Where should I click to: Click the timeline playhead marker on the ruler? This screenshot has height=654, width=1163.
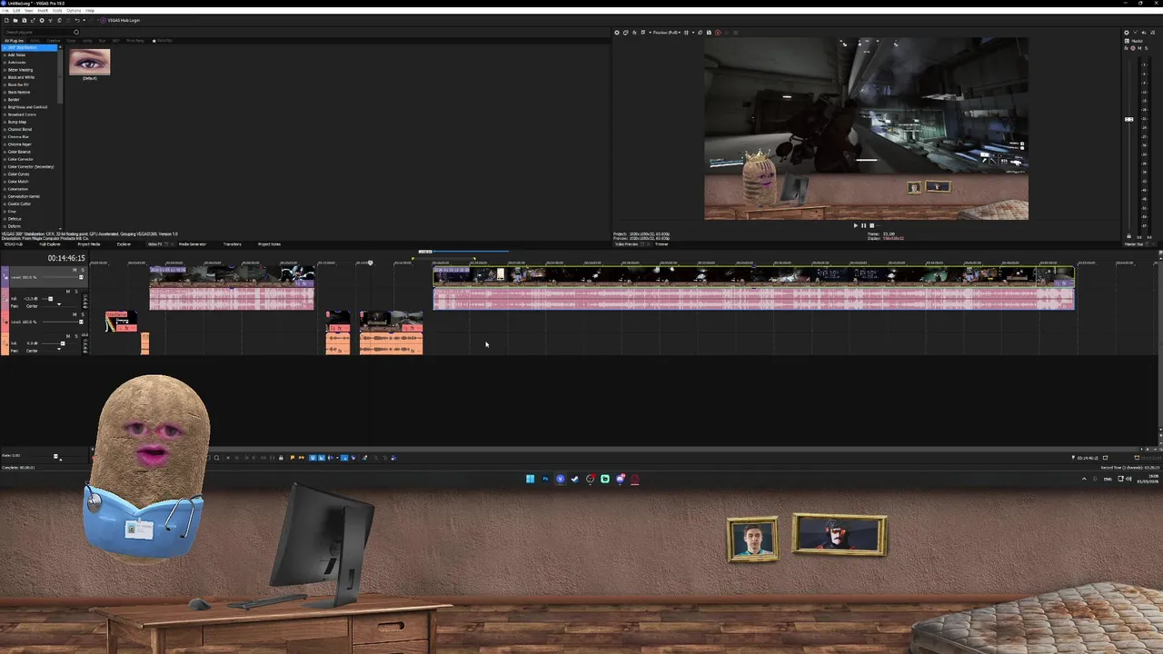370,263
